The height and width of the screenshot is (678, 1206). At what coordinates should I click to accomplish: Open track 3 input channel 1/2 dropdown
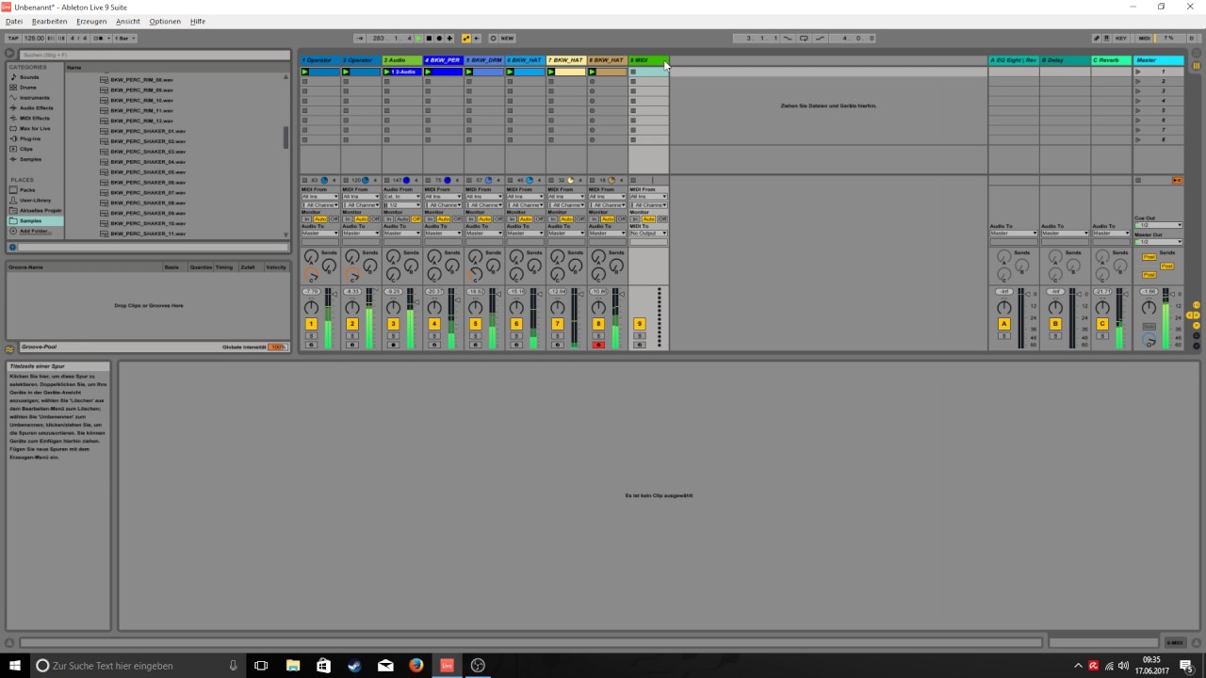[x=402, y=205]
